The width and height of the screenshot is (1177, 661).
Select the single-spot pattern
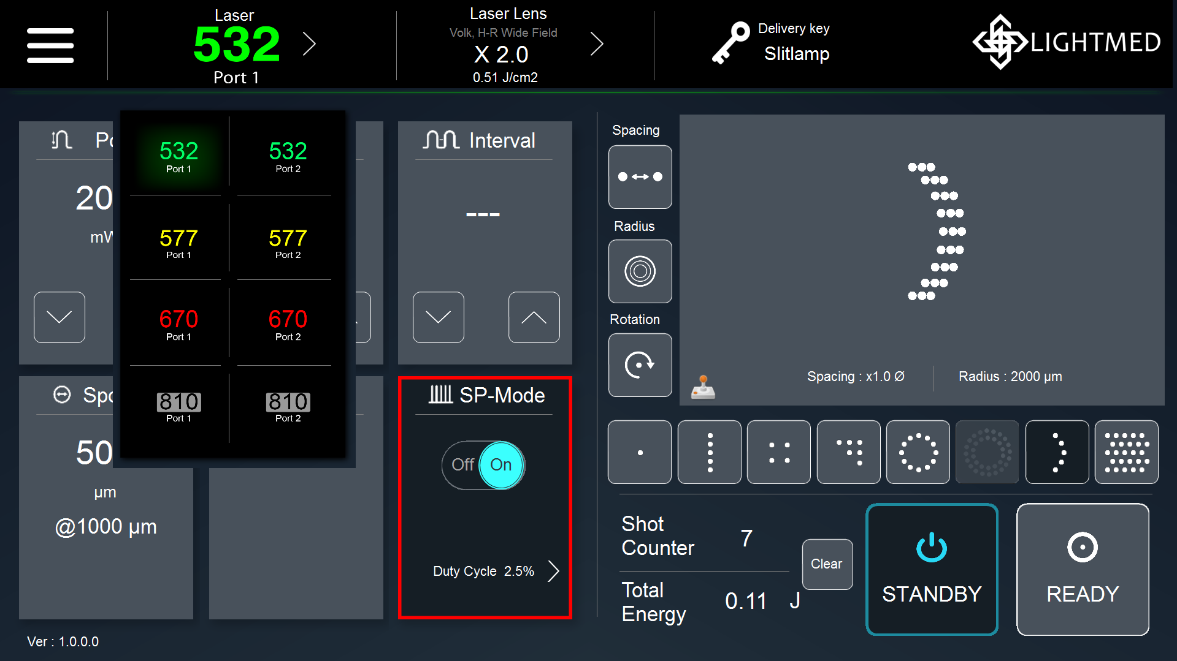pyautogui.click(x=639, y=451)
